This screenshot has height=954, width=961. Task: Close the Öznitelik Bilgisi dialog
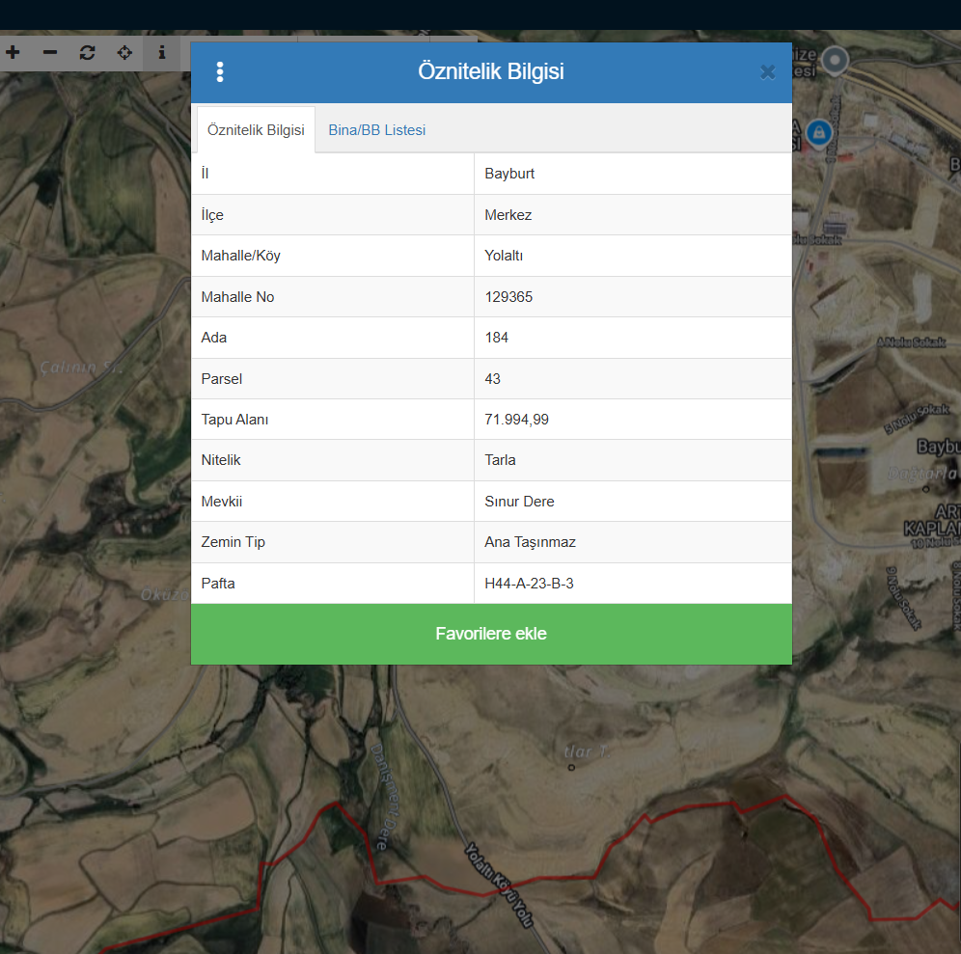click(767, 72)
